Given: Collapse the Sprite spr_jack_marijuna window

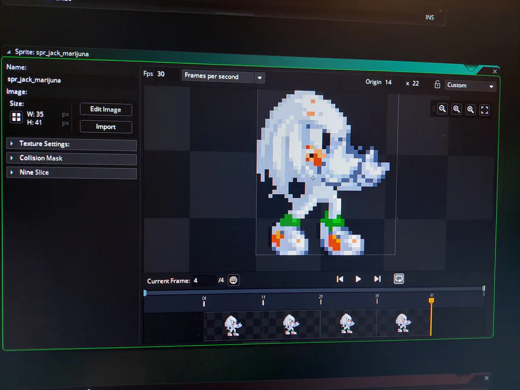Looking at the screenshot, I should click(9, 52).
